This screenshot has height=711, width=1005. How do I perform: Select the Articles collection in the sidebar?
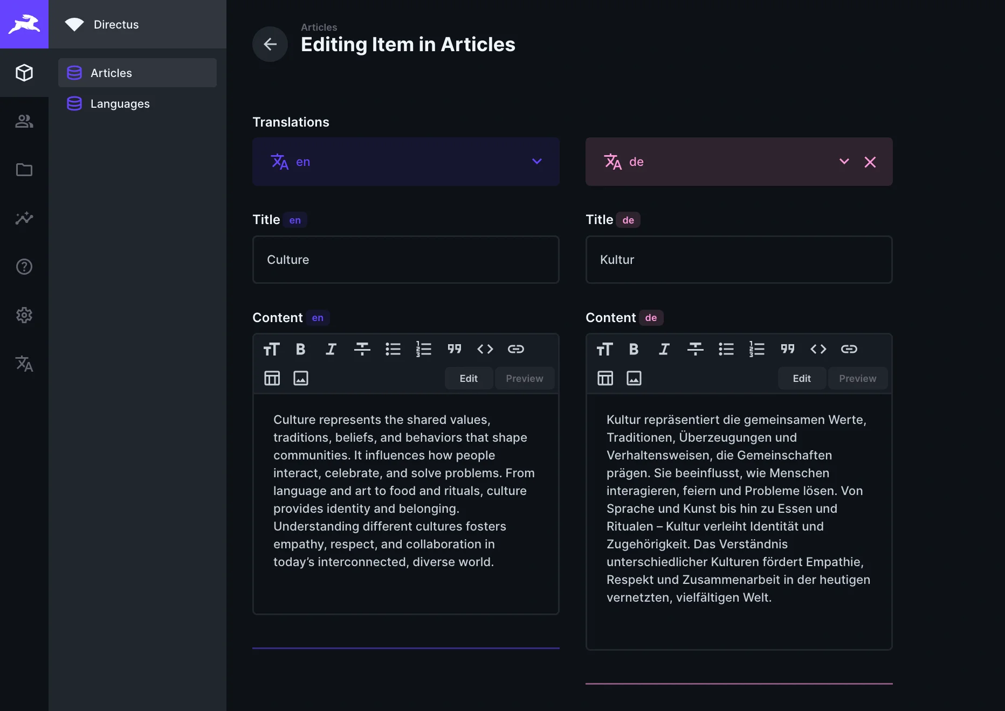(111, 73)
